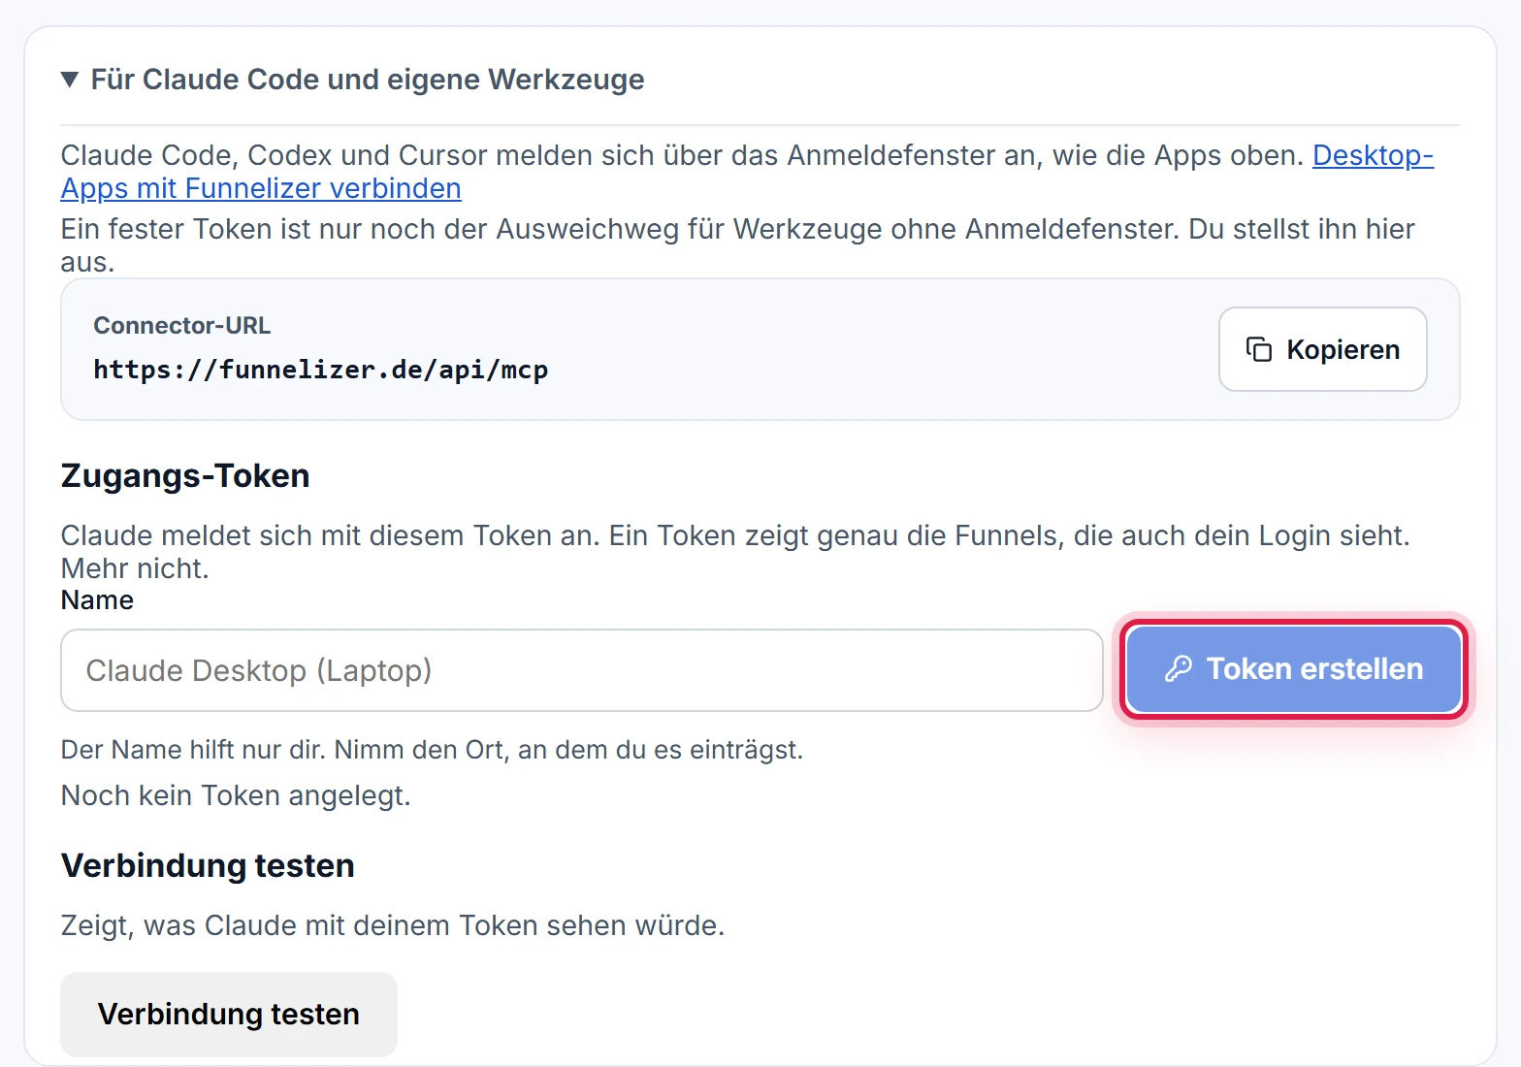The width and height of the screenshot is (1521, 1067).
Task: Open the 'Desktop-Apps mit Funnelizer verbinden' link
Action: pos(261,188)
